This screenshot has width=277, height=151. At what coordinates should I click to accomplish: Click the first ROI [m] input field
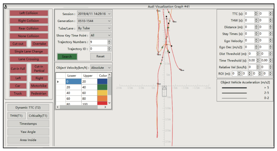click(235, 73)
